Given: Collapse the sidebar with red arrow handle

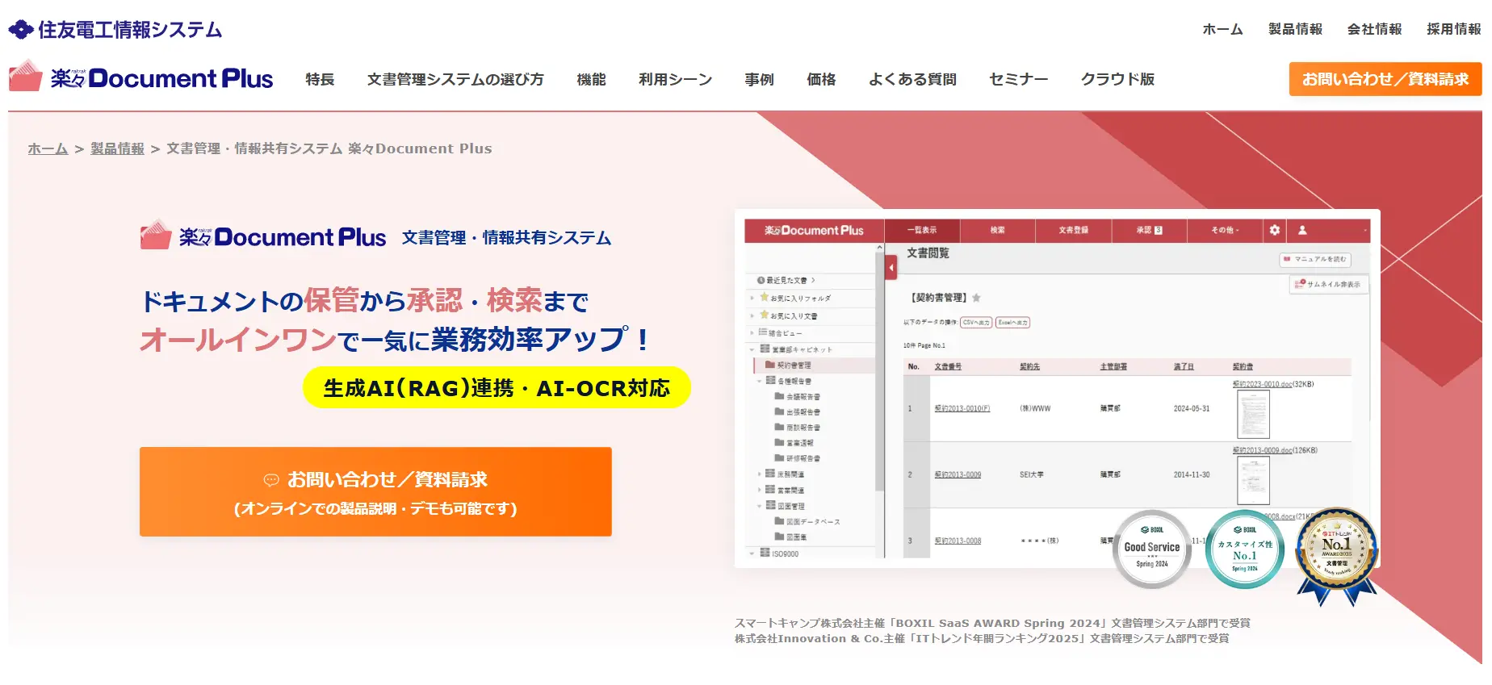Looking at the screenshot, I should (891, 266).
